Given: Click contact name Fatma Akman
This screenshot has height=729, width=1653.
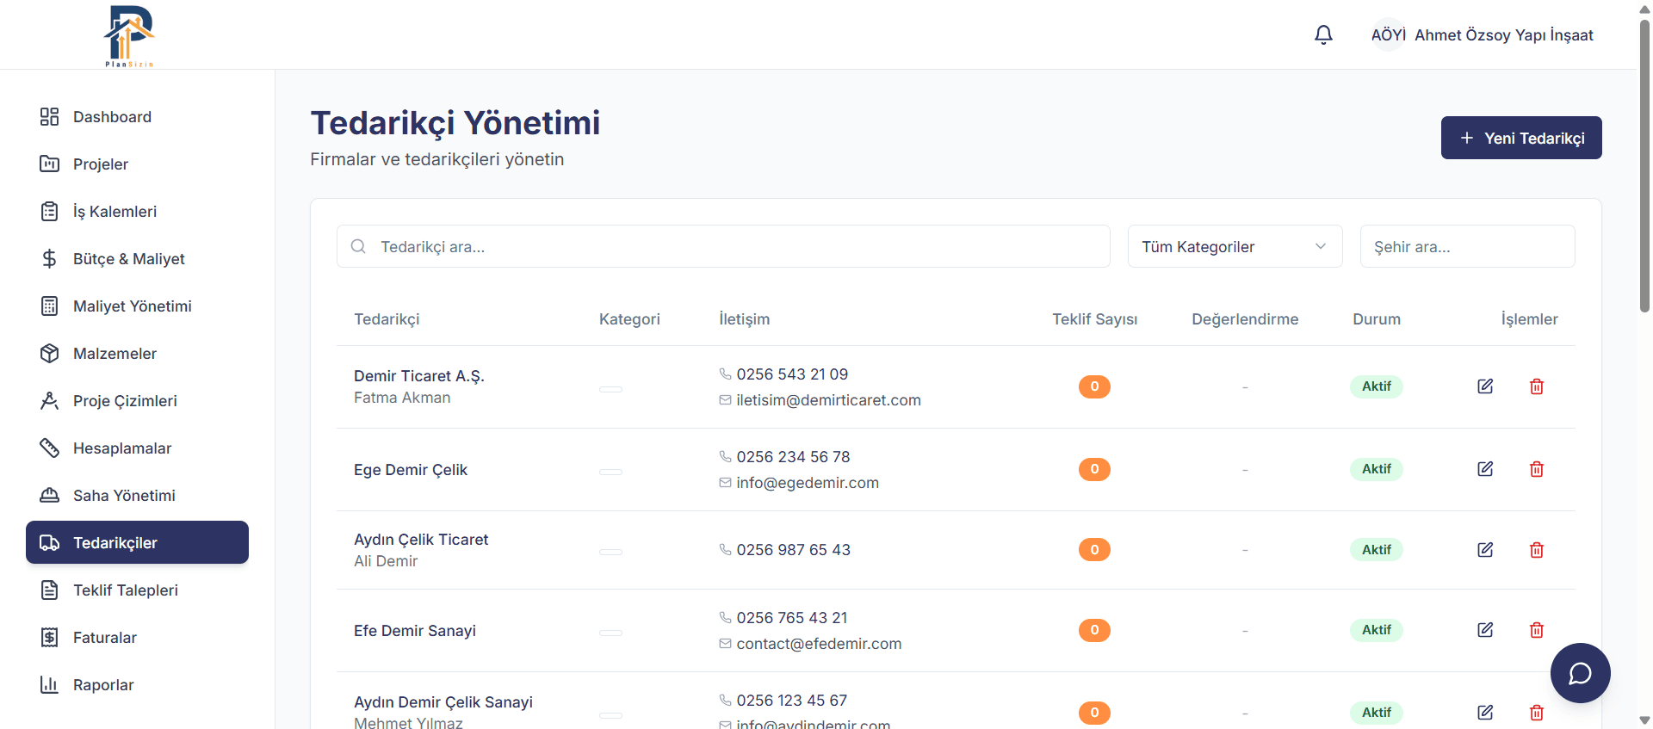Looking at the screenshot, I should click(402, 398).
